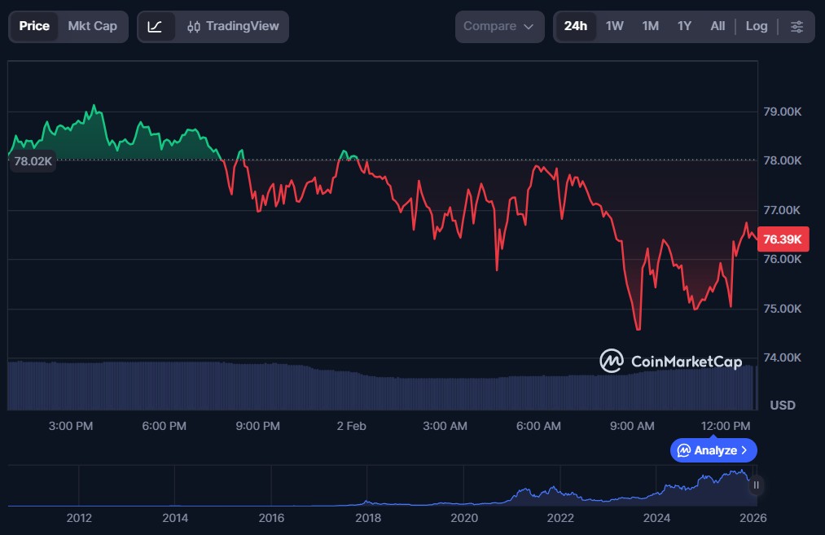Open chart settings sliders icon
Image resolution: width=825 pixels, height=535 pixels.
pos(796,26)
